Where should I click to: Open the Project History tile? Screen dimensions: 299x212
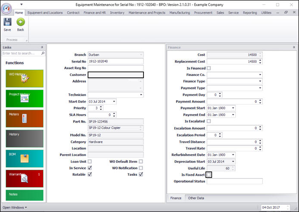click(24, 98)
